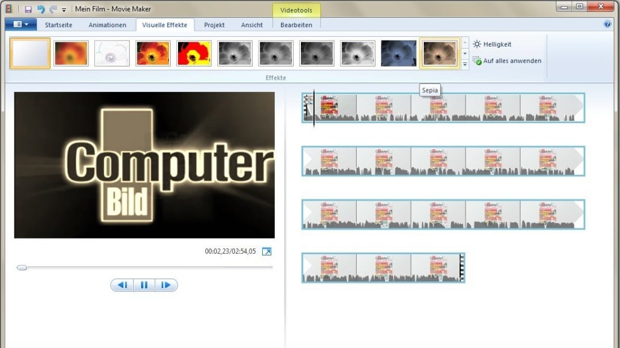Screen dimensions: 620x348
Task: Advance to the next frame
Action: tap(166, 285)
